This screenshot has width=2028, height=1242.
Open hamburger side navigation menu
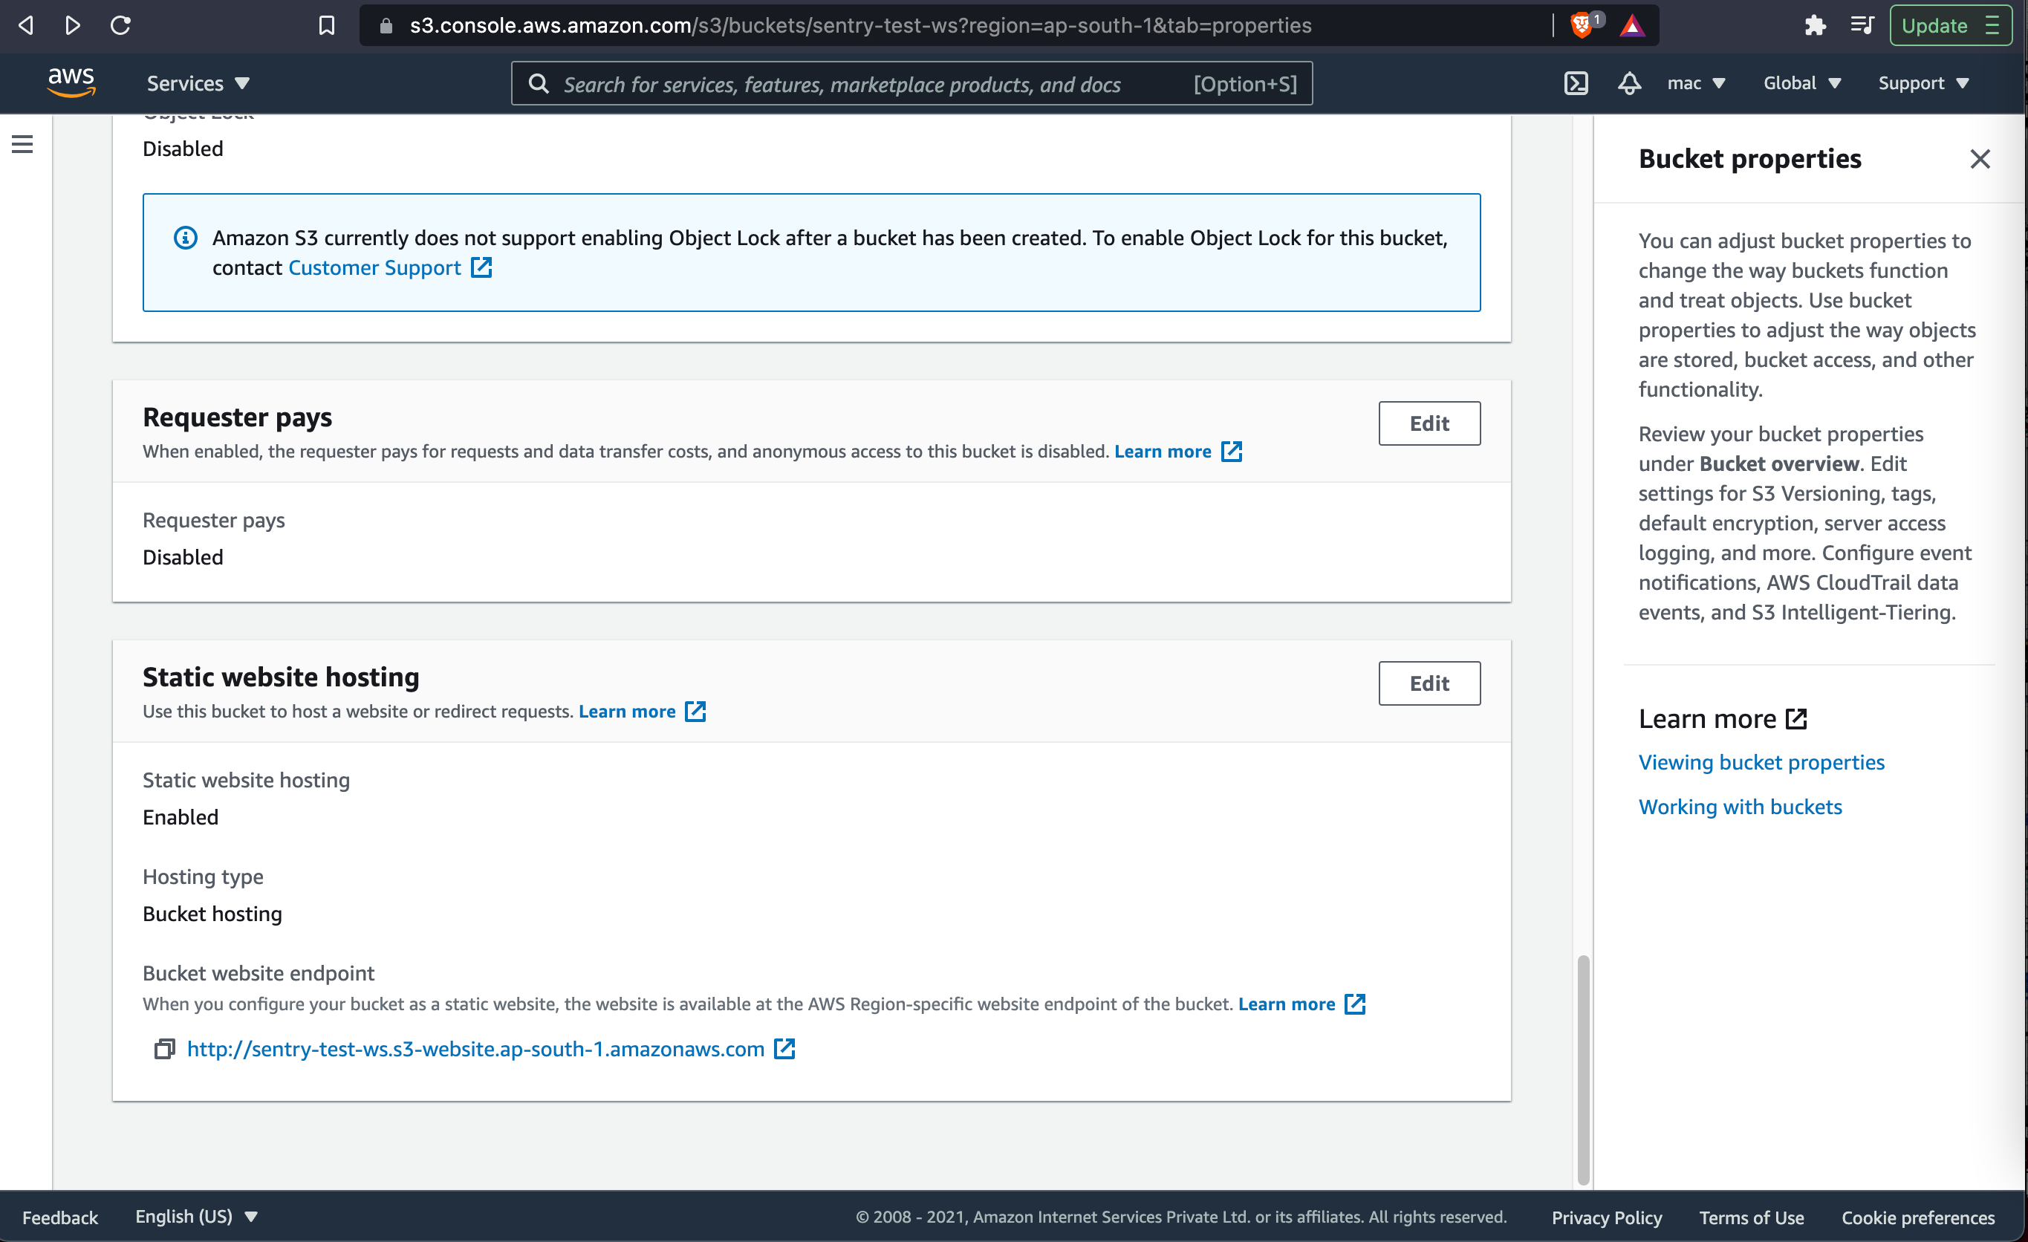pos(22,144)
